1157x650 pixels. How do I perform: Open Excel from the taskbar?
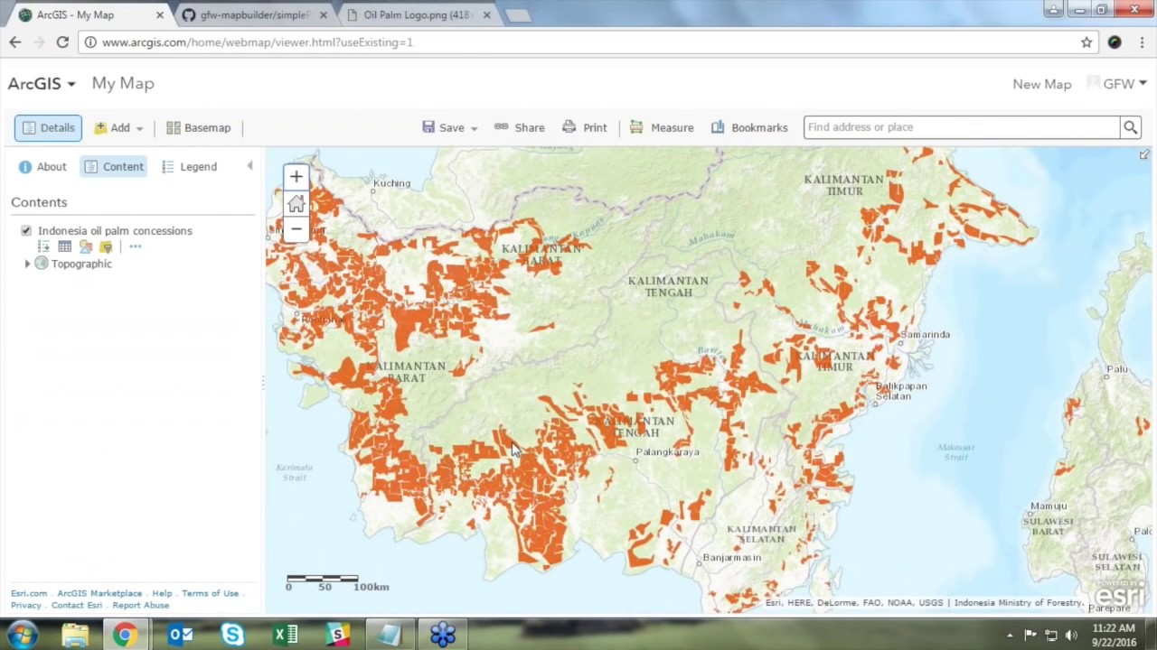coord(286,635)
